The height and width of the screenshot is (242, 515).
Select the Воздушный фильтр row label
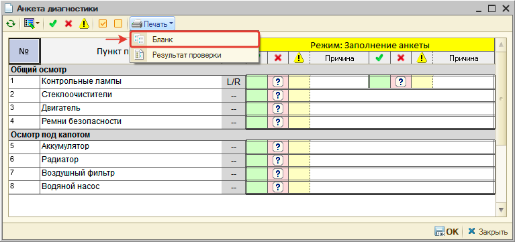tap(78, 173)
